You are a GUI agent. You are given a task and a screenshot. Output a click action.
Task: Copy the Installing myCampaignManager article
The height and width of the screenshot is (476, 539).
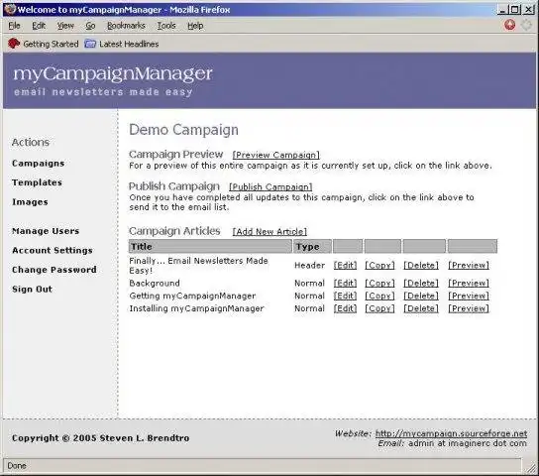(379, 308)
